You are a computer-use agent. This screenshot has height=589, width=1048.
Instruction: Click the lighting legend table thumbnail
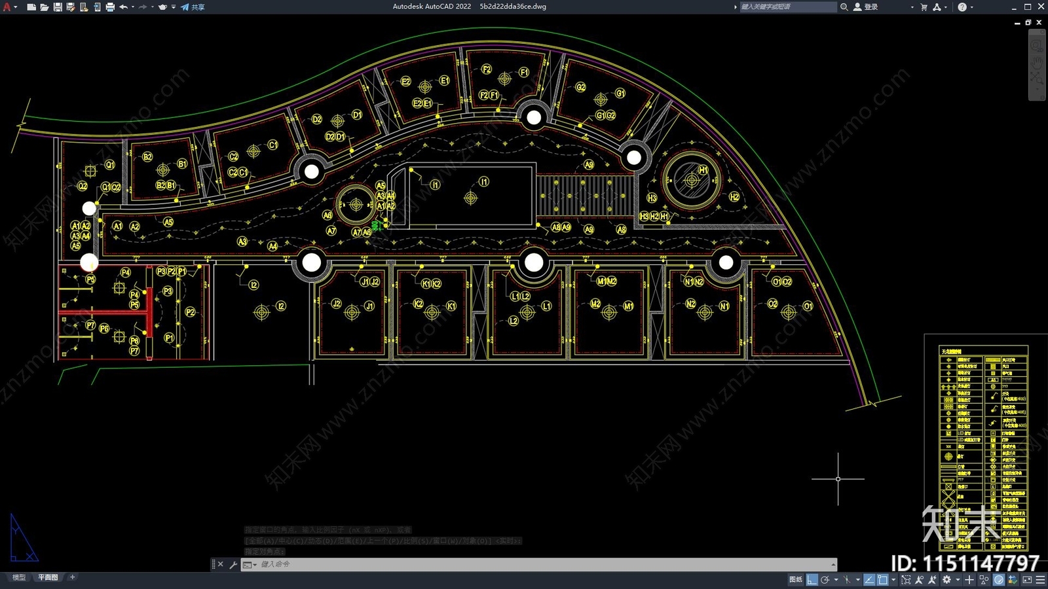(983, 448)
